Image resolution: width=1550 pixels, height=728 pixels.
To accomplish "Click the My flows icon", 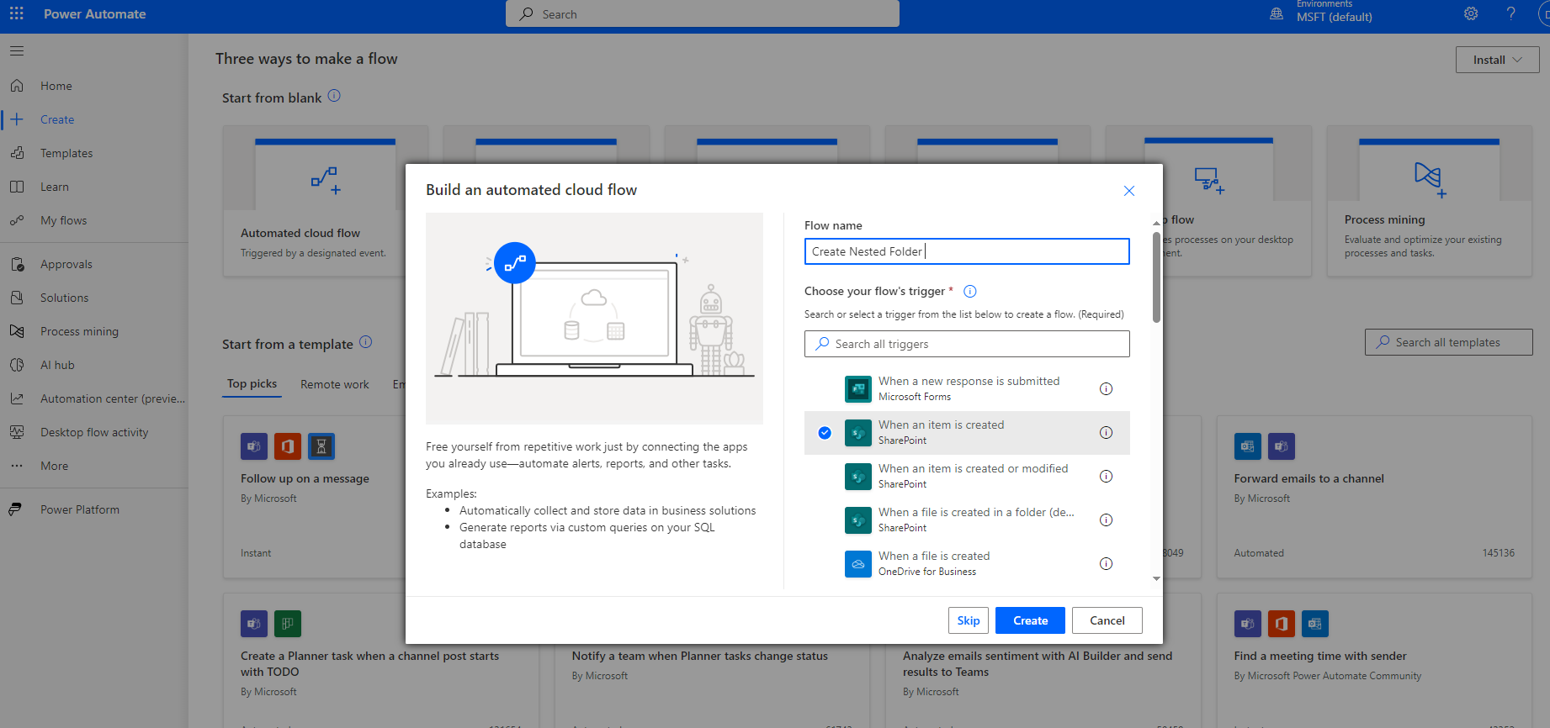I will coord(17,220).
